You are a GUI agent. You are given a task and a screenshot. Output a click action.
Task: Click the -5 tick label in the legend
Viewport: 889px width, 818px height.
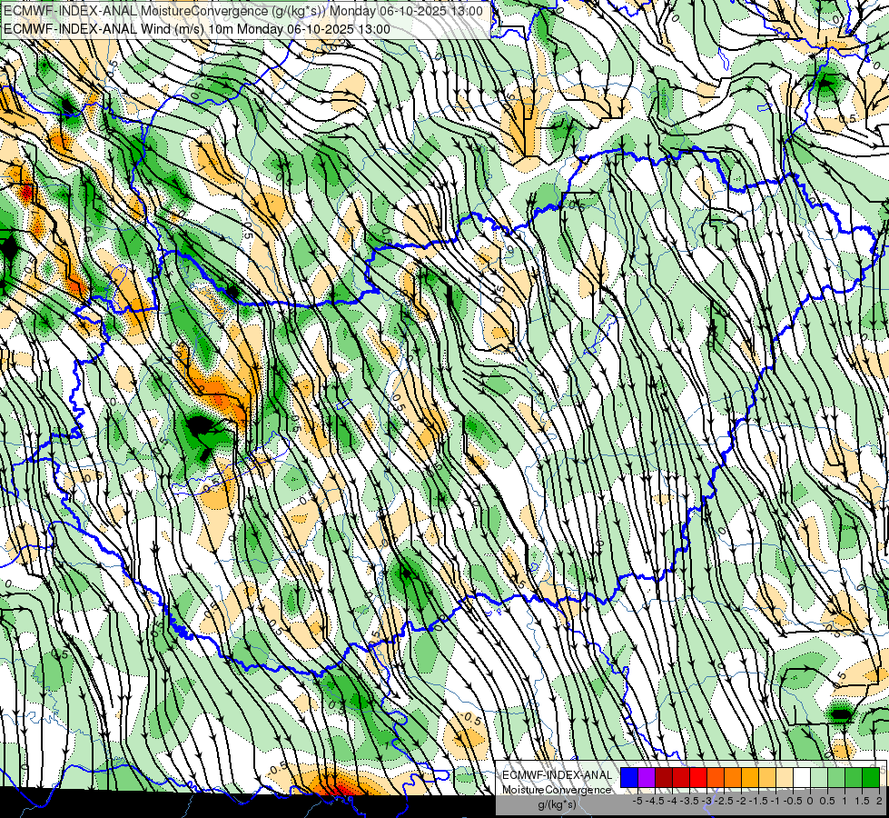tap(637, 801)
